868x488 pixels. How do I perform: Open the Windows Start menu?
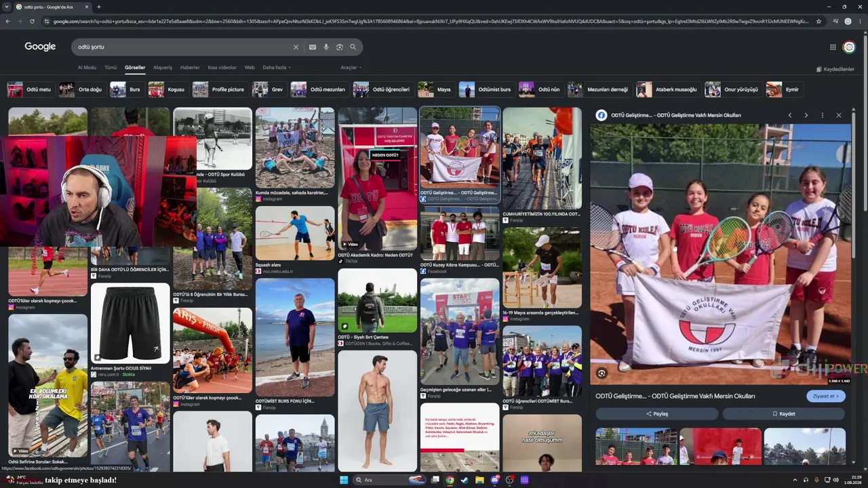tap(344, 480)
